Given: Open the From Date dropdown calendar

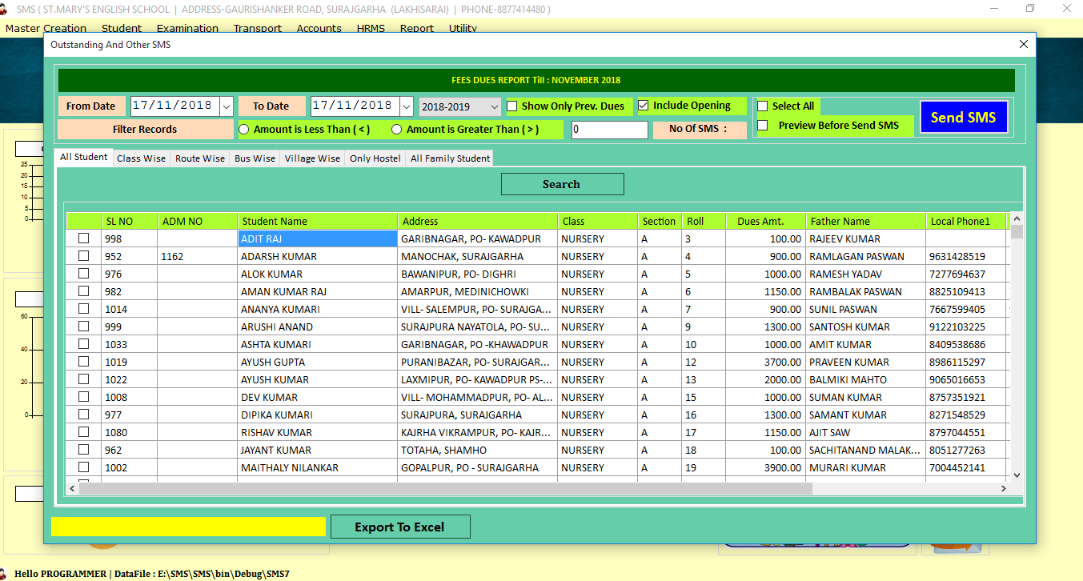Looking at the screenshot, I should pyautogui.click(x=226, y=106).
